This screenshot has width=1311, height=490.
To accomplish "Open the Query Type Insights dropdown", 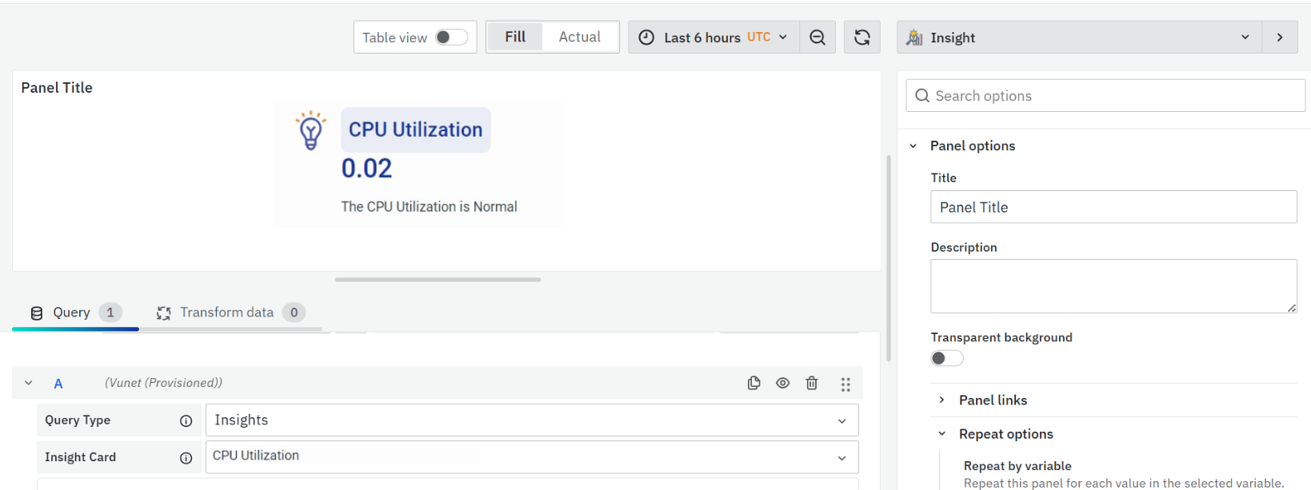I will (x=531, y=420).
